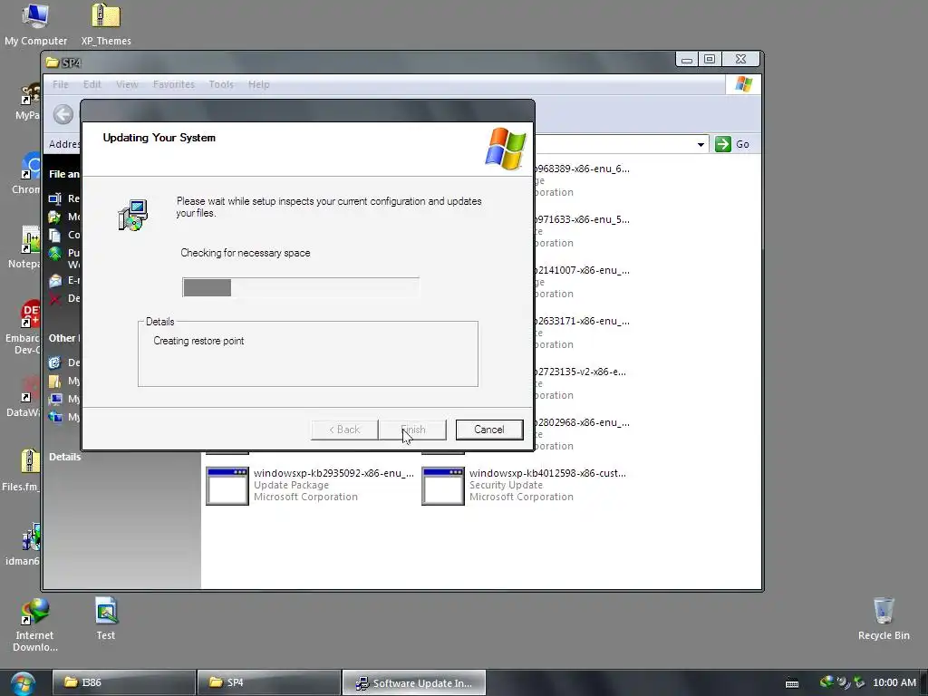The width and height of the screenshot is (928, 696).
Task: Maximize the SP4 window
Action: [x=710, y=59]
